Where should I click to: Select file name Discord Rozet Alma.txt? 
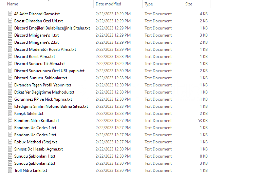pos(35,57)
